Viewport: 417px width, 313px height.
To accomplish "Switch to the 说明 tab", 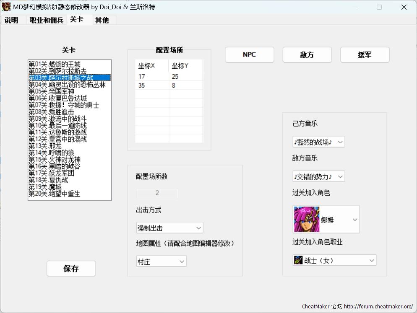I will tap(11, 20).
